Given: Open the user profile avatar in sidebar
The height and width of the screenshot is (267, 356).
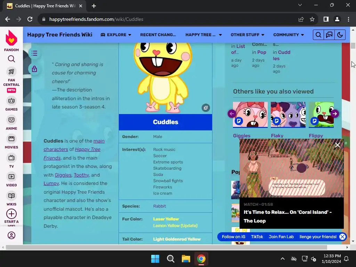Looking at the screenshot, I should pos(11,235).
